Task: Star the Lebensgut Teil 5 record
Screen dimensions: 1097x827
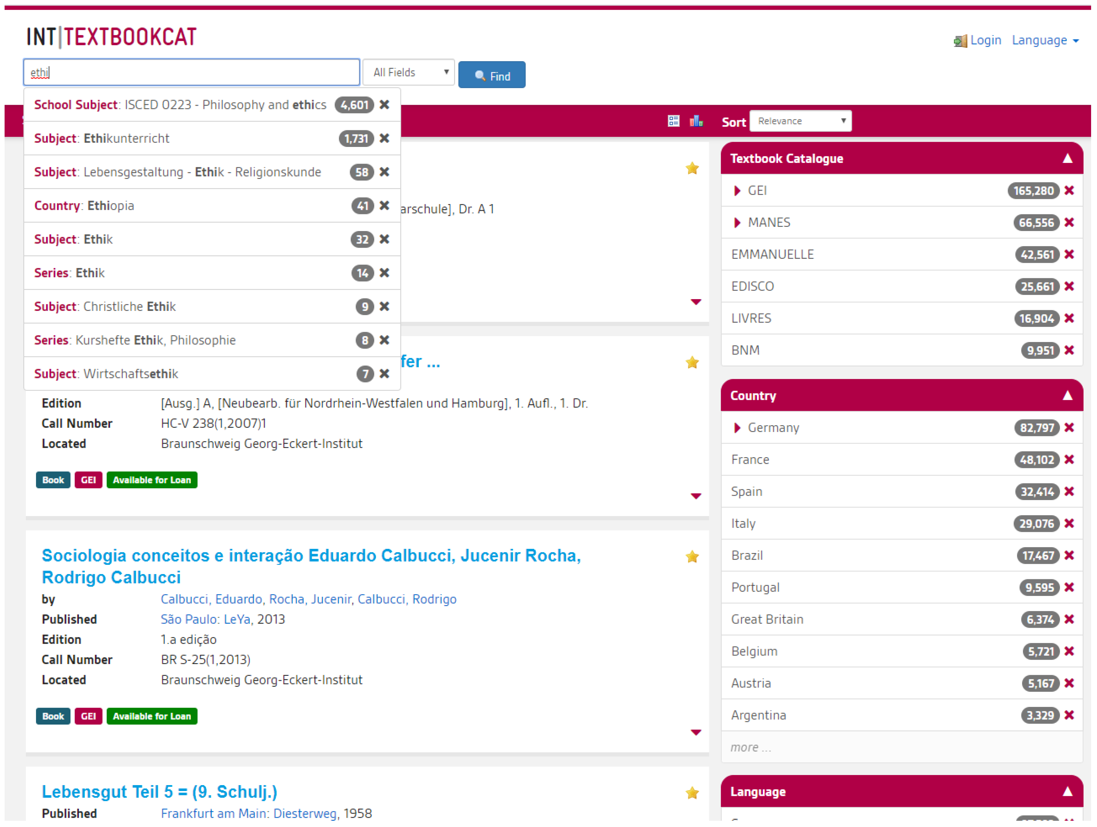Action: click(x=692, y=793)
